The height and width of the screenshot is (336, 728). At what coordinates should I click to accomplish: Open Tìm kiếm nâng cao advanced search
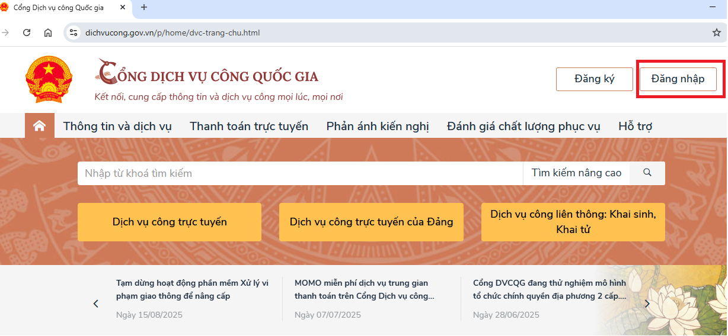tap(576, 173)
